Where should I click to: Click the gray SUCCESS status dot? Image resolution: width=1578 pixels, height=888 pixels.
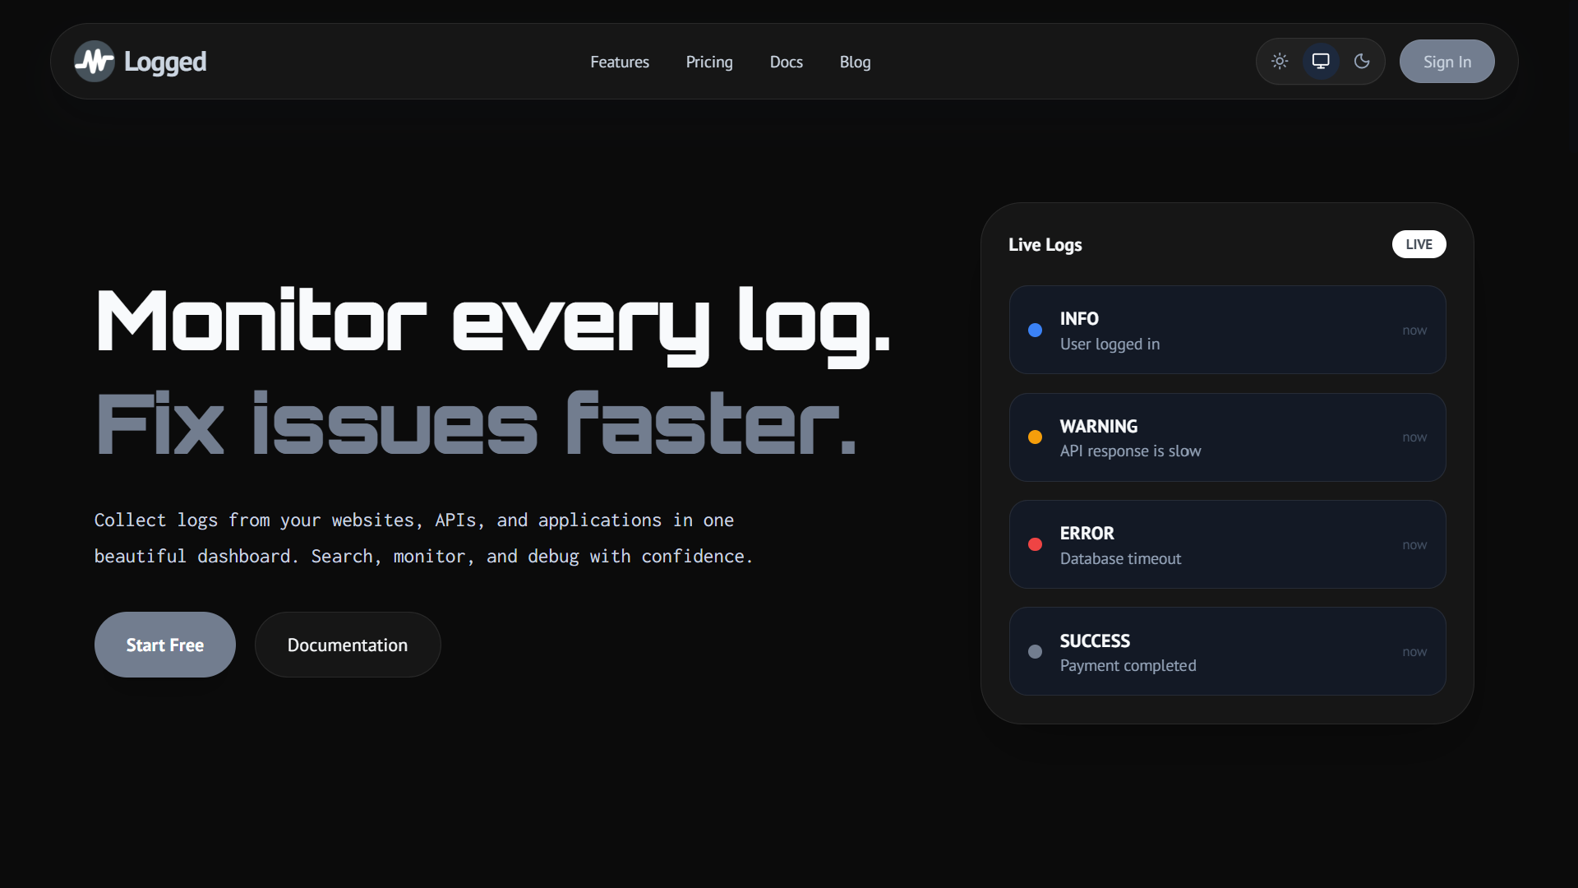click(x=1036, y=651)
